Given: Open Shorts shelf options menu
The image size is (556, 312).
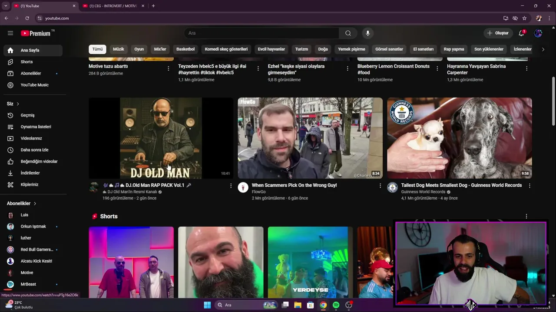Looking at the screenshot, I should pyautogui.click(x=526, y=216).
